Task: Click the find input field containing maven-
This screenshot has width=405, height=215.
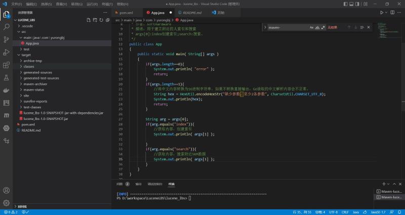Action: coord(288,27)
